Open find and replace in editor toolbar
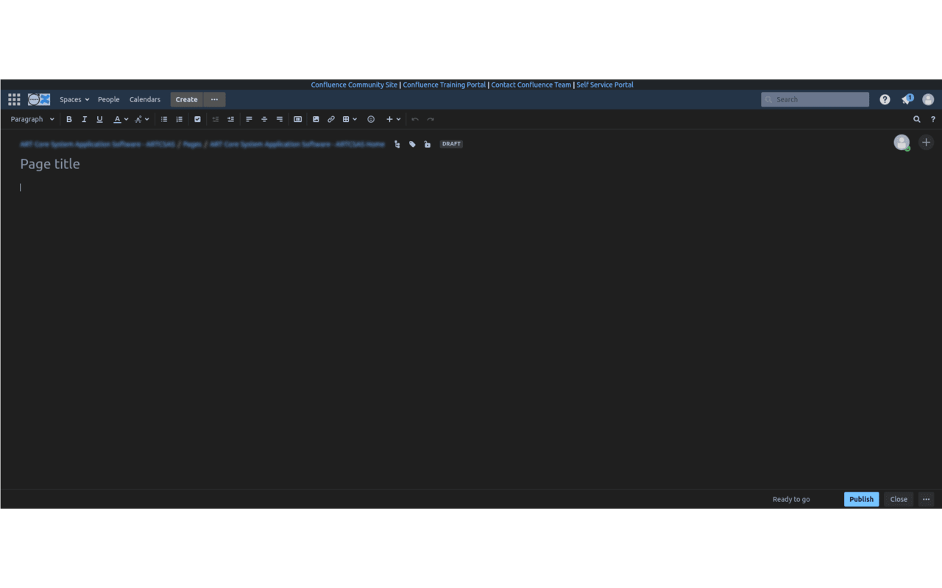The image size is (942, 588). pos(917,119)
